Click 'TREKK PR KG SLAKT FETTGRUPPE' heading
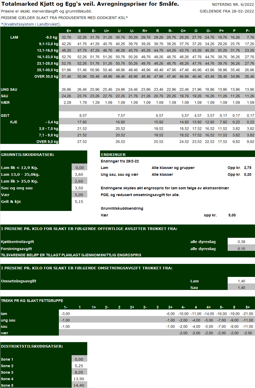 (x=32, y=301)
